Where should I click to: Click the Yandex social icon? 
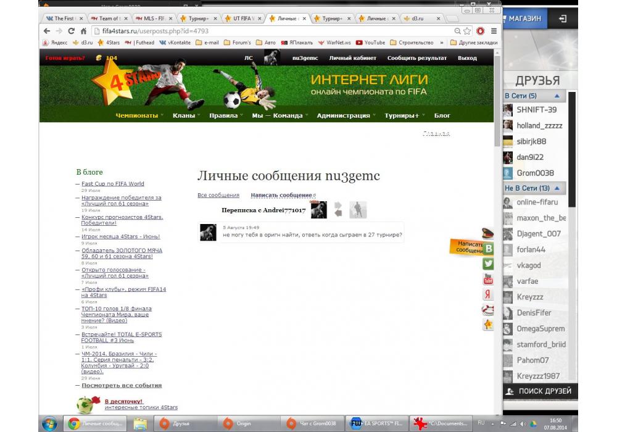coord(488,294)
